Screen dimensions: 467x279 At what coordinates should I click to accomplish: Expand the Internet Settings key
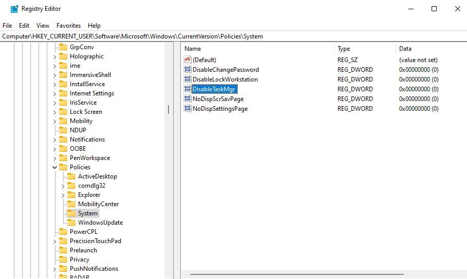(x=55, y=94)
